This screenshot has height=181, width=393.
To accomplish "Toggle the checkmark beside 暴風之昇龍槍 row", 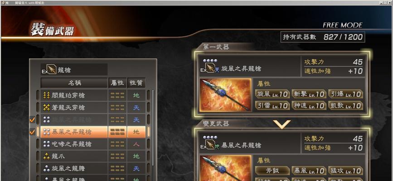I will tap(32, 132).
